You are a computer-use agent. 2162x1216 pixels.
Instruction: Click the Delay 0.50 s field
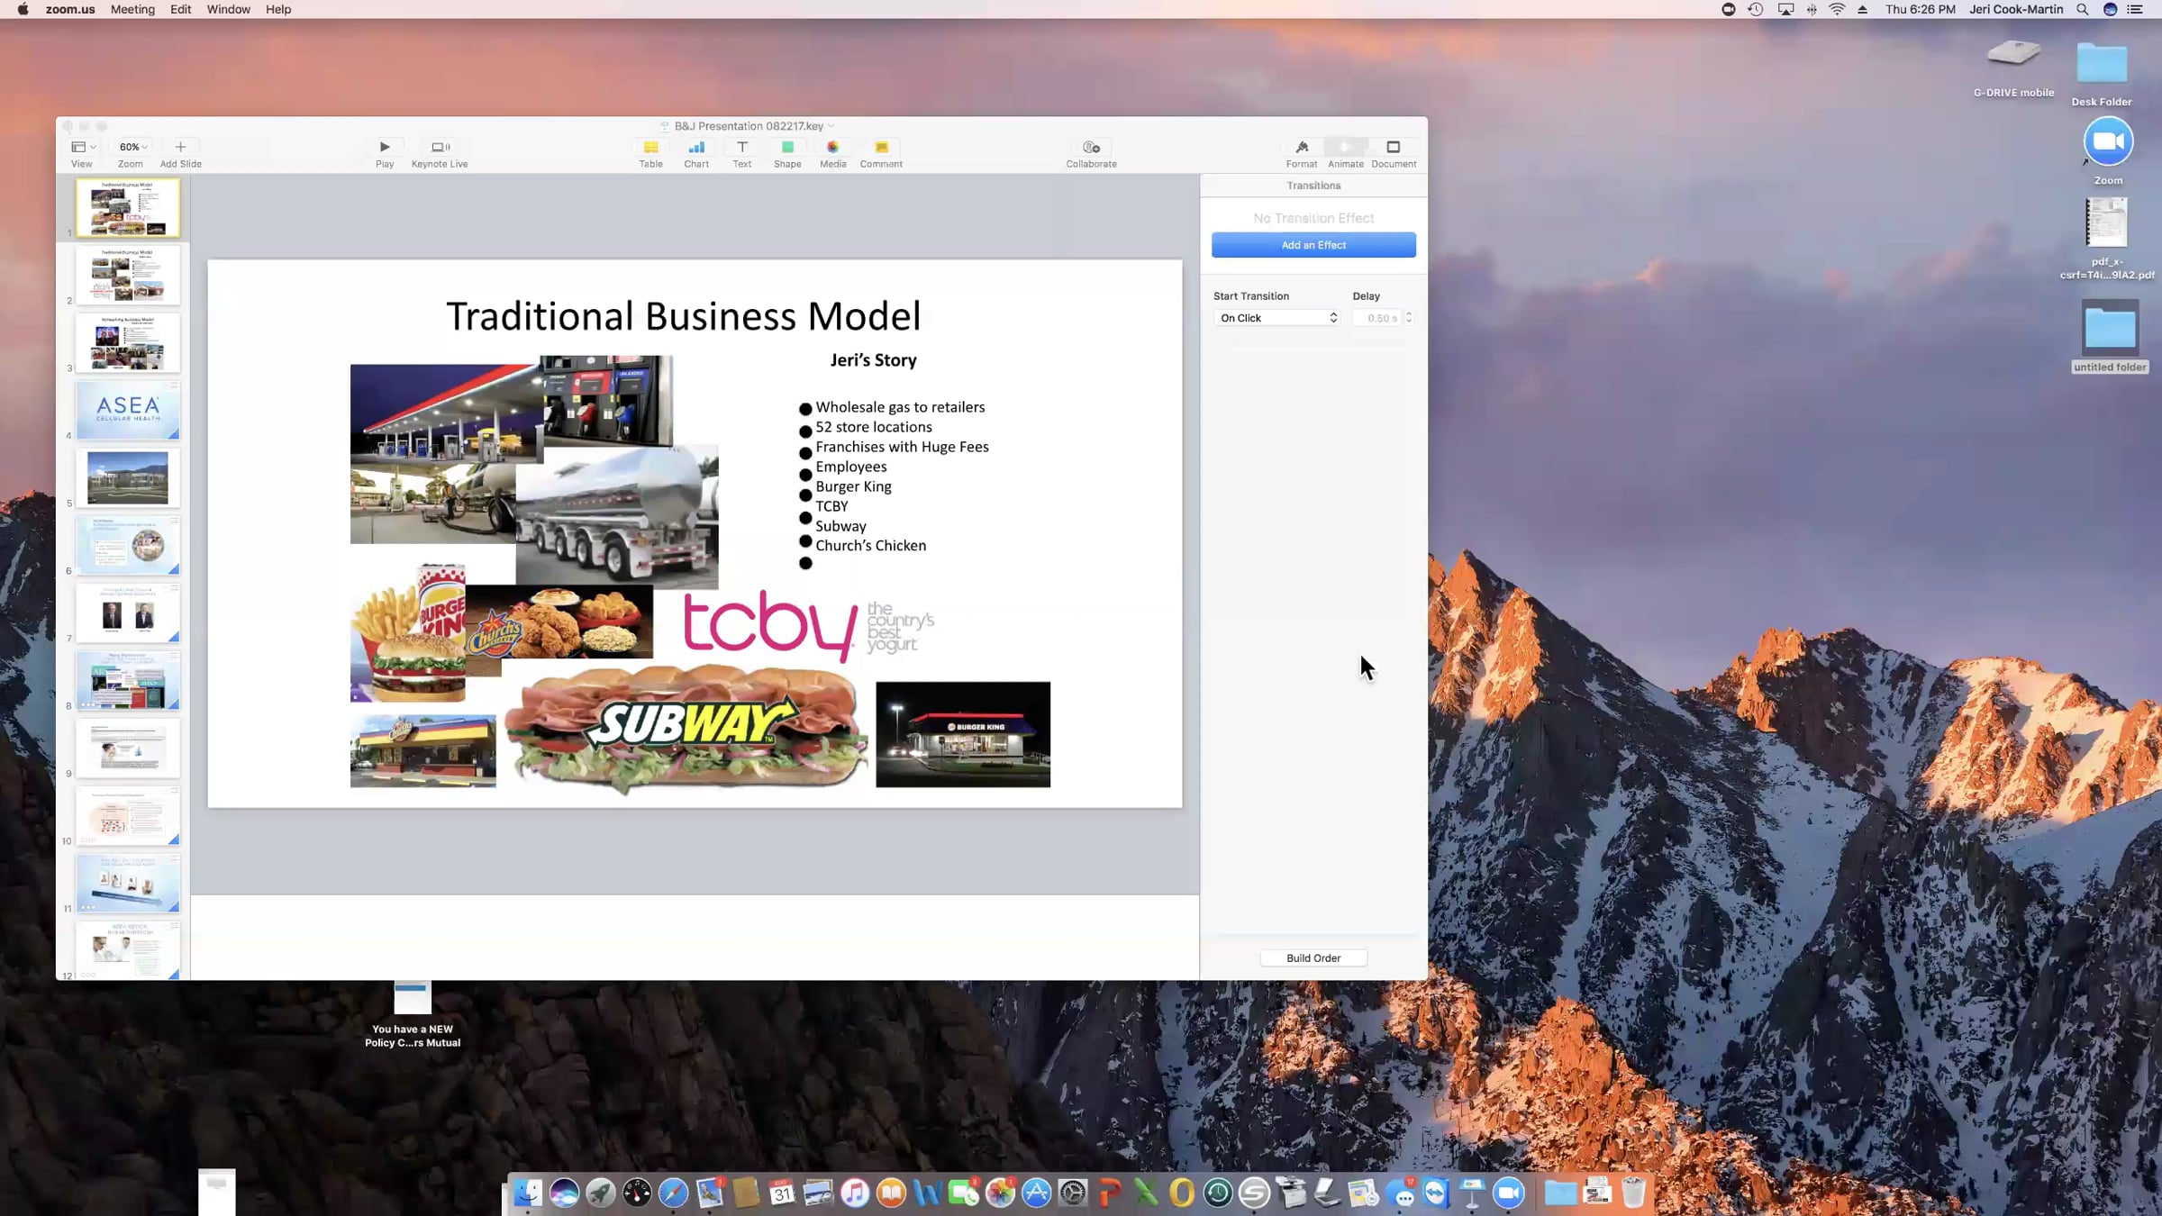click(x=1376, y=318)
